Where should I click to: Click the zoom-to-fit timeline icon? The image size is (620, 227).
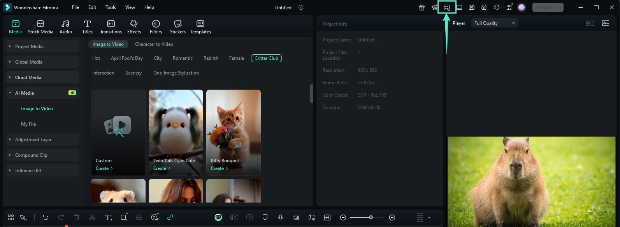[x=327, y=217]
